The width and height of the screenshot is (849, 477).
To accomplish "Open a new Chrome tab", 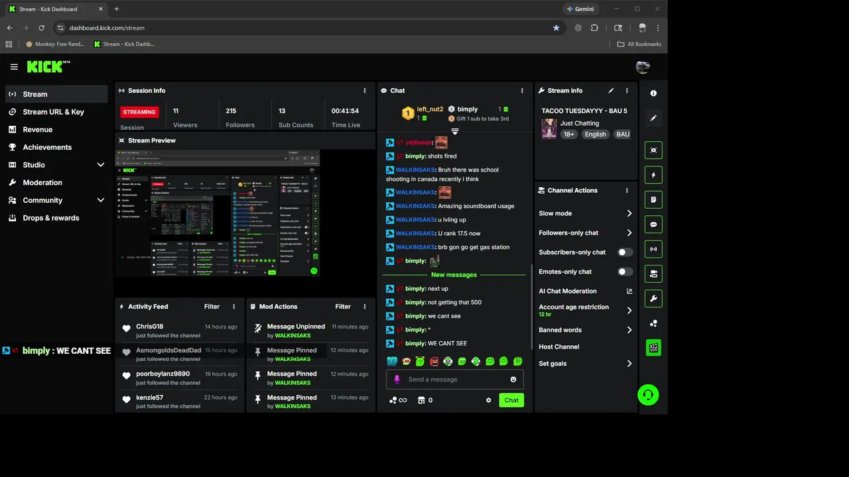I will (x=117, y=9).
